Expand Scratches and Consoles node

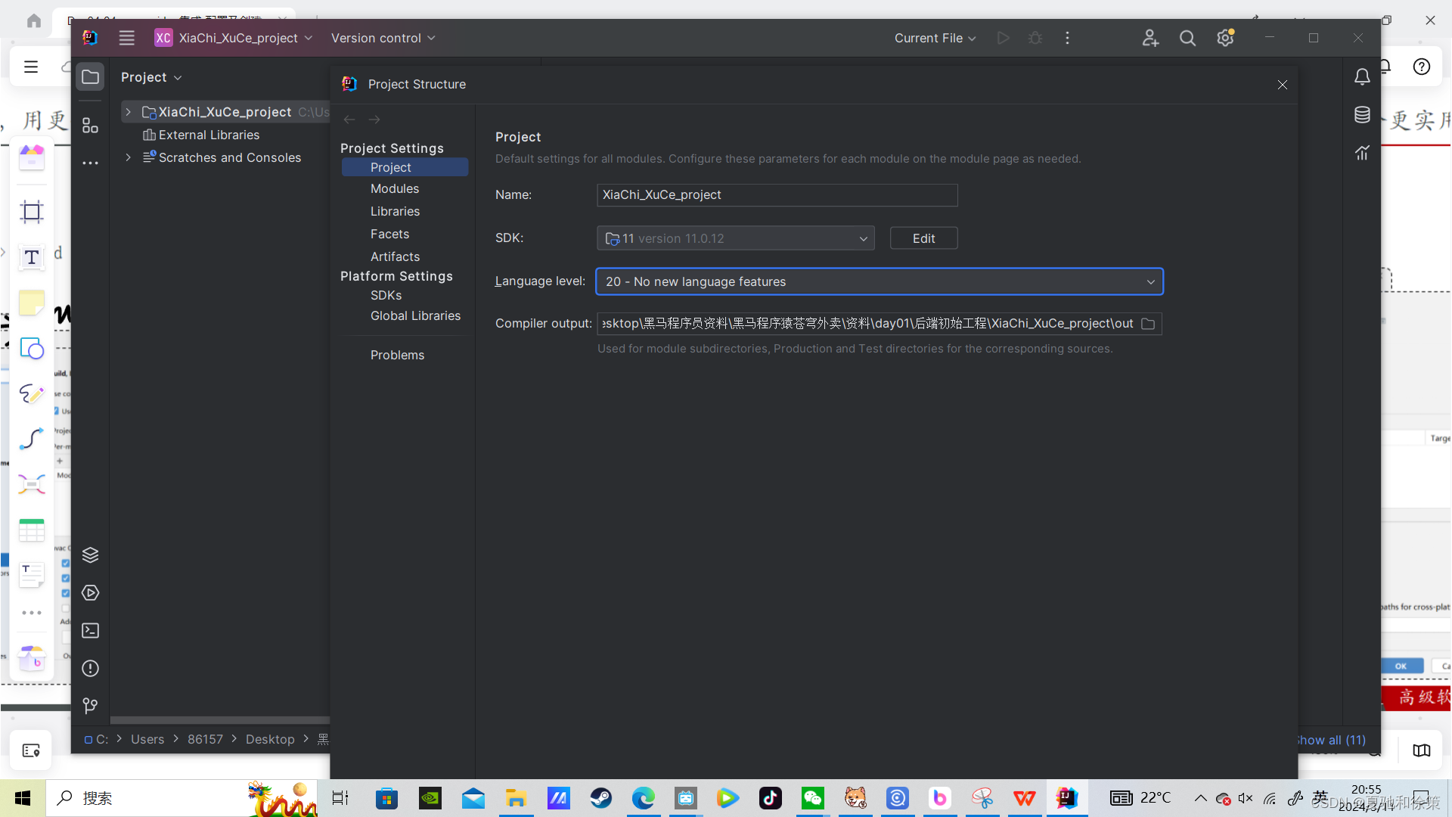point(128,157)
